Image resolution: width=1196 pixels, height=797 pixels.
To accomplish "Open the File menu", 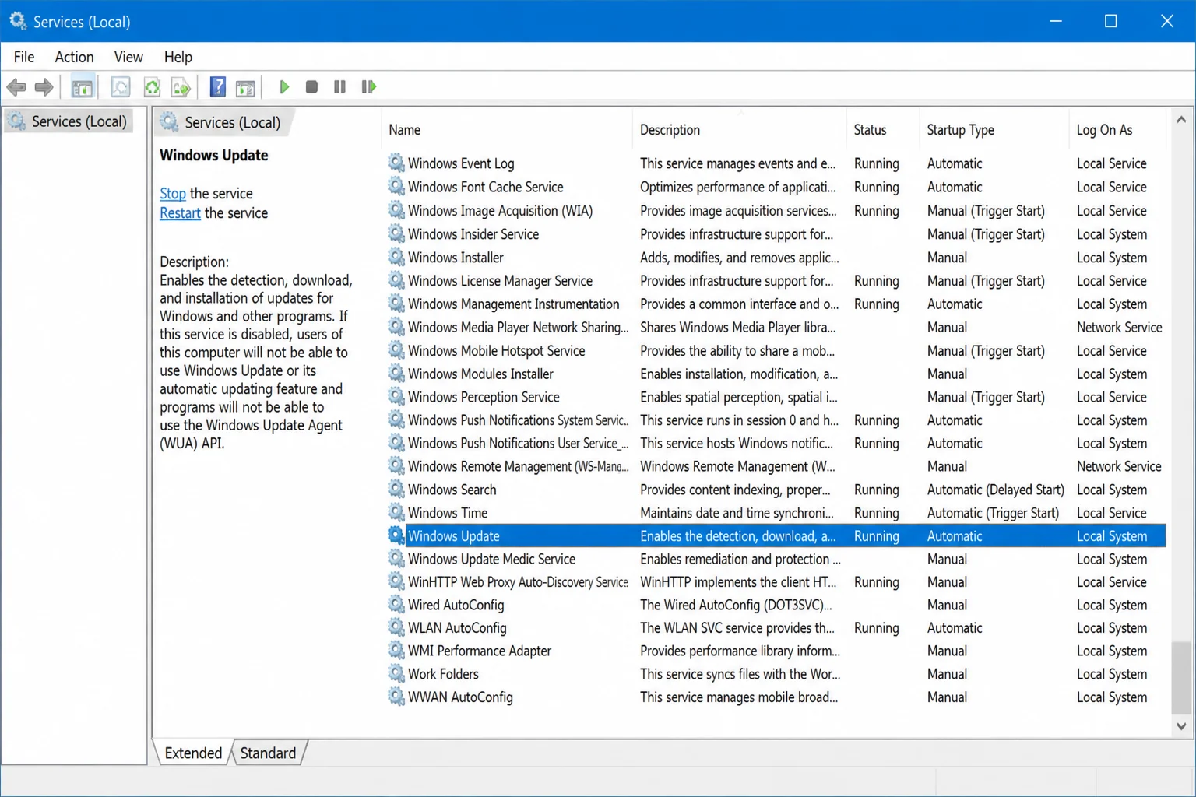I will click(x=24, y=57).
